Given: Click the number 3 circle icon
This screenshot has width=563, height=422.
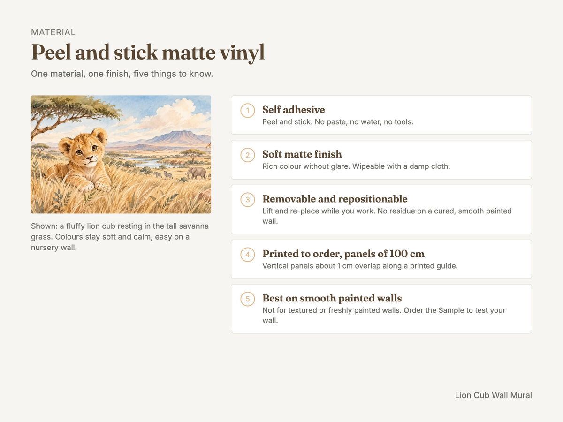Looking at the screenshot, I should coord(248,200).
